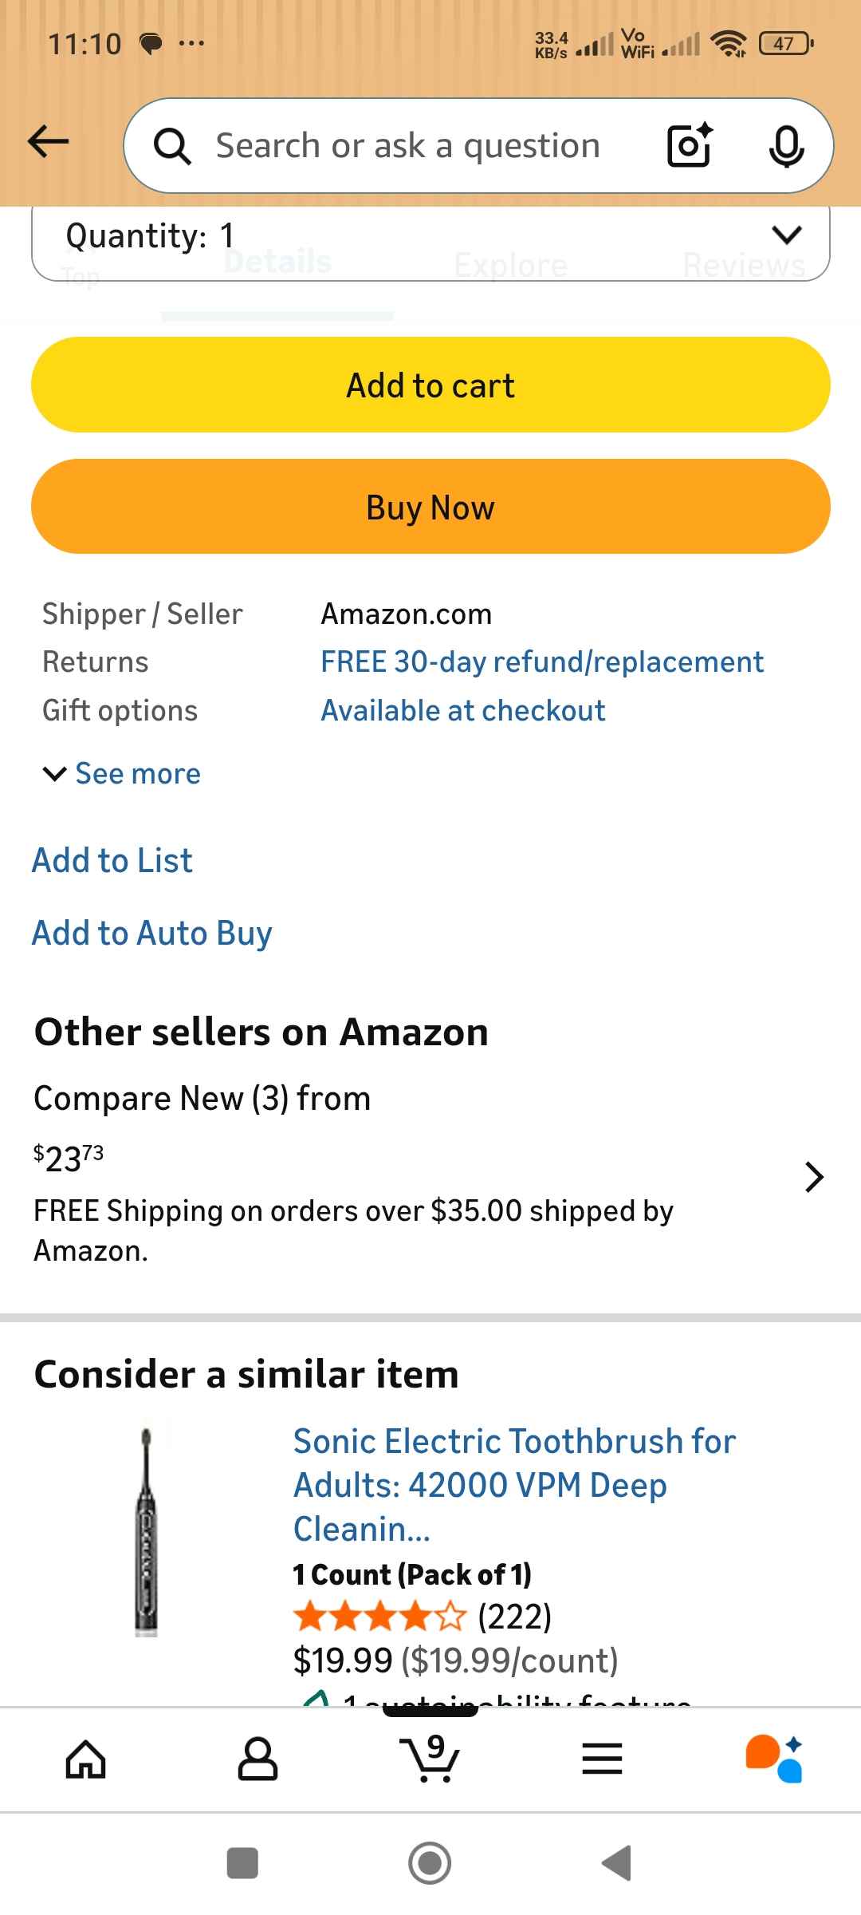Launch the Rufus AI assistant icon
Image resolution: width=861 pixels, height=1915 pixels.
[x=773, y=1759]
